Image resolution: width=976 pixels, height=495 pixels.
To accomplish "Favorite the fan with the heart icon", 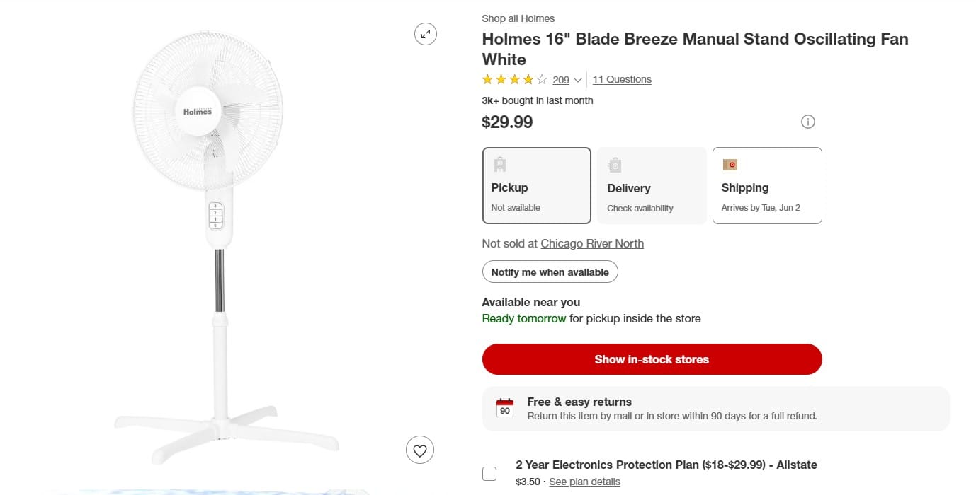I will (x=420, y=450).
